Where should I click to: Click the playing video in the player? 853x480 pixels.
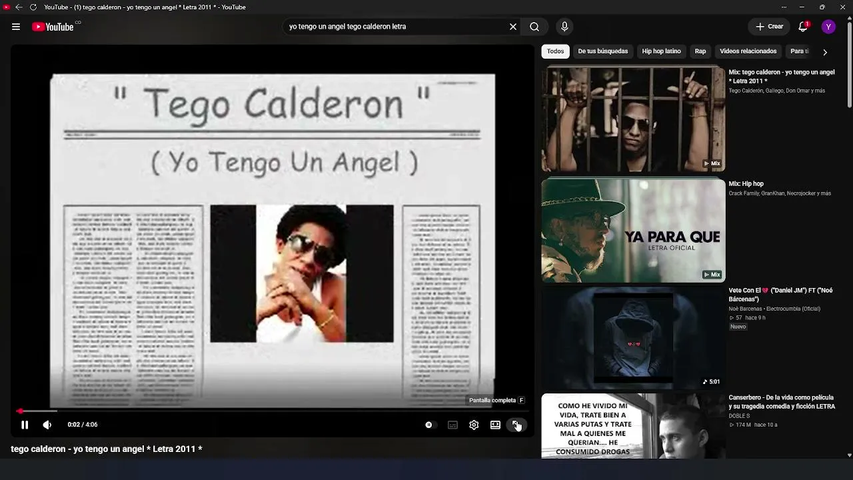[272, 240]
